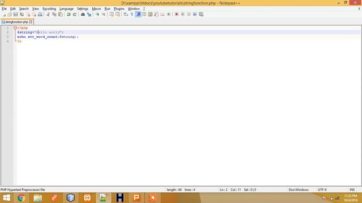Toggle the highlighted indent guide button
The width and height of the screenshot is (362, 203).
138,14
